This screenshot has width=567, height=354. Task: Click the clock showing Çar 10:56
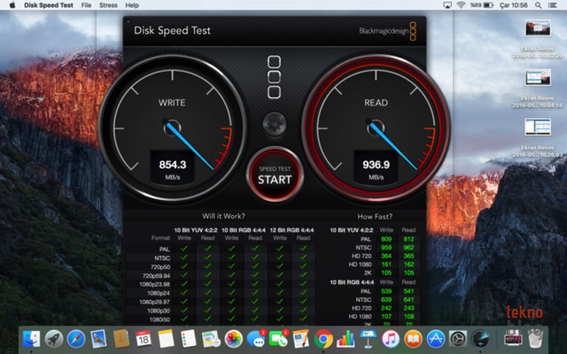point(513,5)
